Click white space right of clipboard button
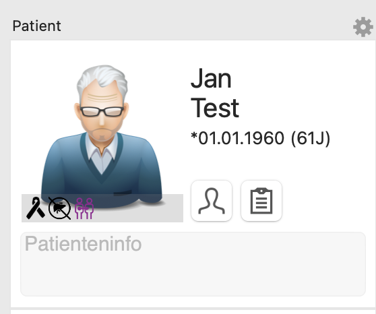This screenshot has height=314, width=376. click(x=323, y=201)
